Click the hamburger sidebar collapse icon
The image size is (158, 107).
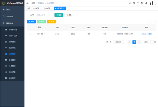pyautogui.click(x=28, y=3)
